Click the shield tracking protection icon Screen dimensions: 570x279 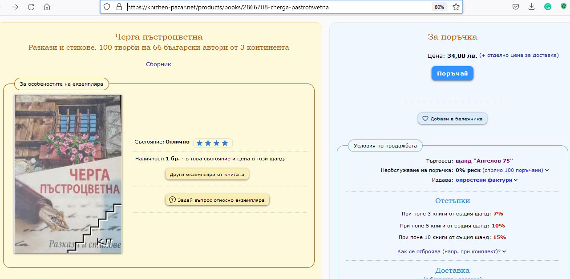pyautogui.click(x=107, y=7)
